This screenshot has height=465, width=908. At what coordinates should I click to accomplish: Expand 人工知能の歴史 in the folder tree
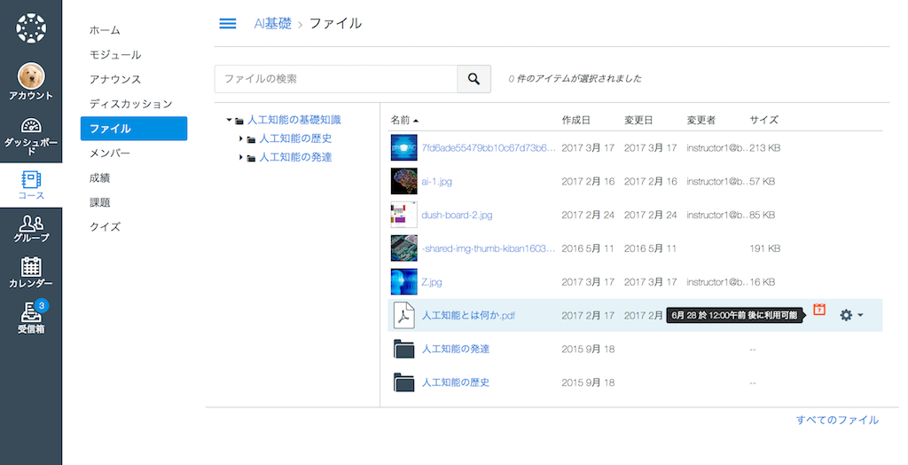241,139
